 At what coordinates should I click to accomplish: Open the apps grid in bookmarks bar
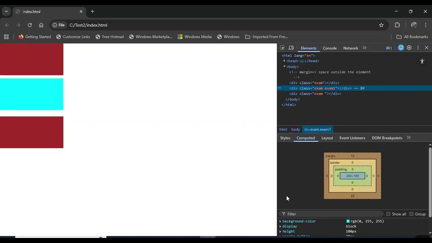pos(6,37)
